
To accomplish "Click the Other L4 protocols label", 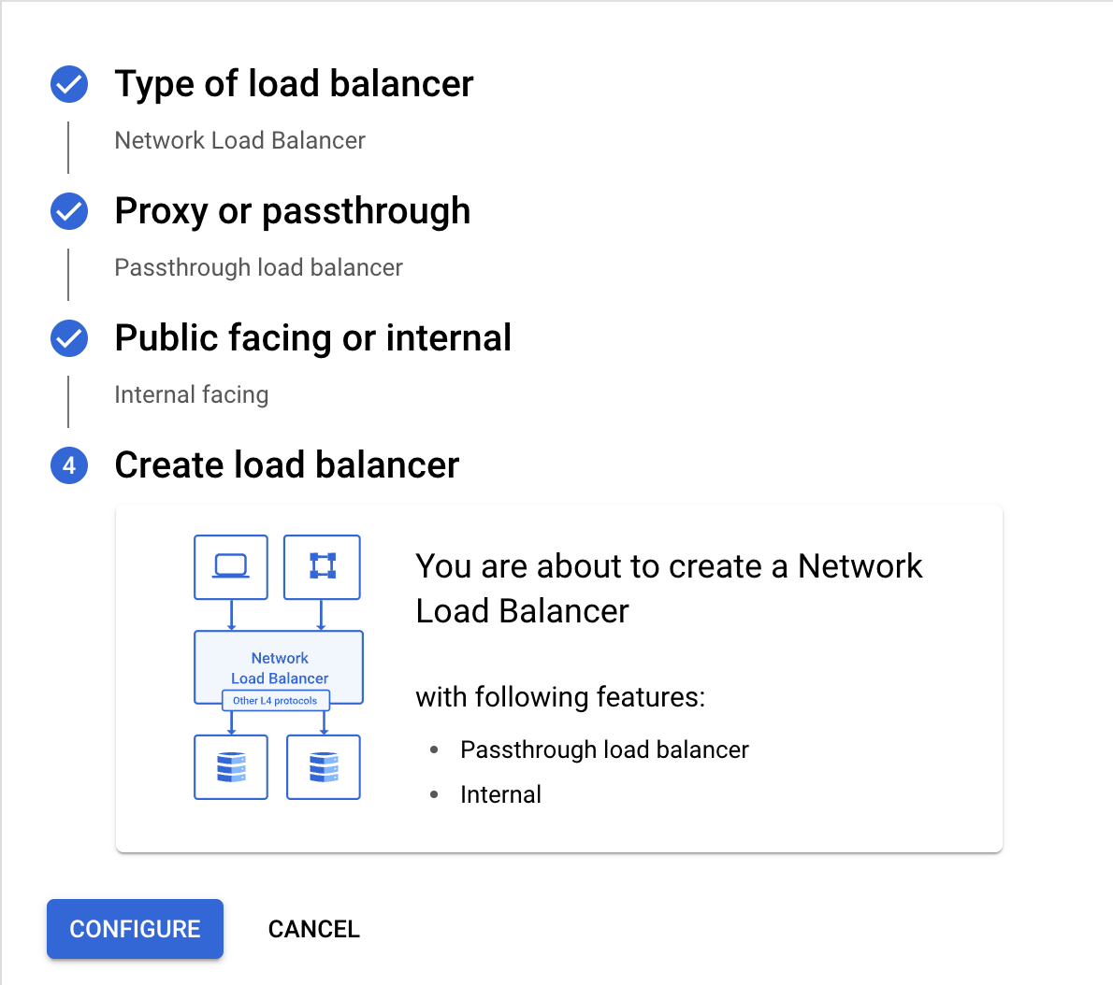I will click(275, 701).
